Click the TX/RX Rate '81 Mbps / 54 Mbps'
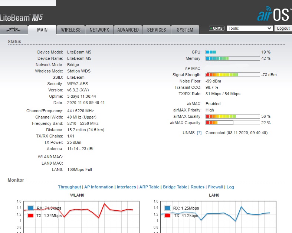 [223, 94]
